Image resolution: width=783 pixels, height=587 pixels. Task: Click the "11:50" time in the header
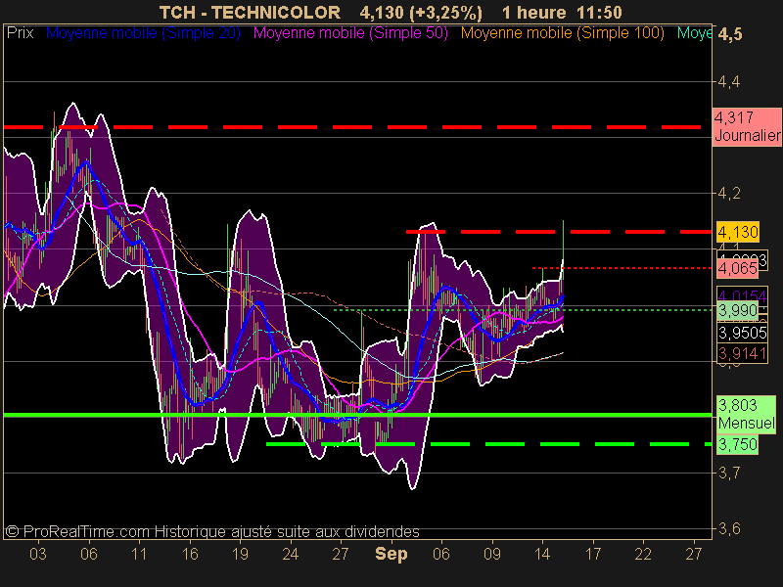pyautogui.click(x=600, y=13)
